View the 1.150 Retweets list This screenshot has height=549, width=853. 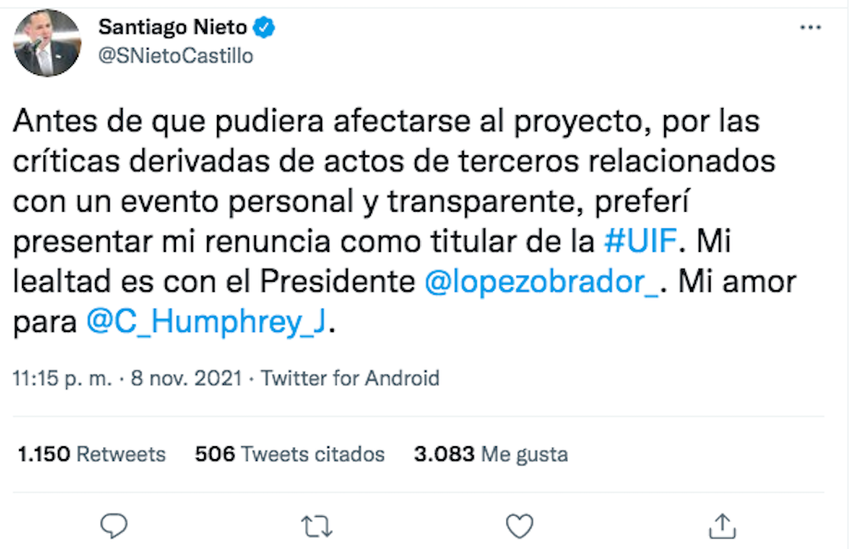click(x=91, y=454)
